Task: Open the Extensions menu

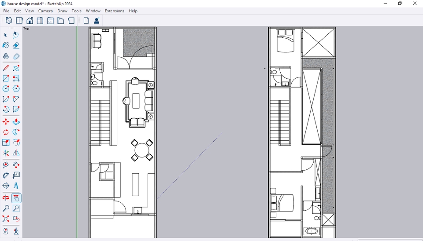Action: click(x=115, y=11)
